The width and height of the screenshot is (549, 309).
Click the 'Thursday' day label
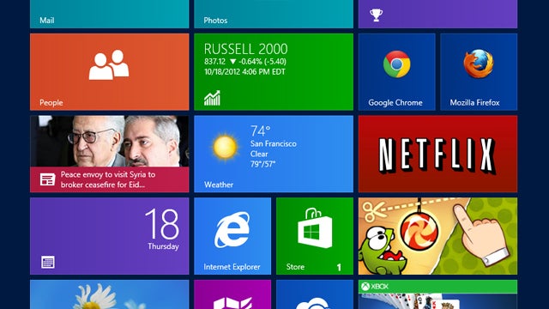click(x=163, y=246)
